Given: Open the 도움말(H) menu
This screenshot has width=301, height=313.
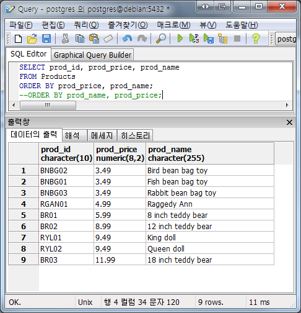Looking at the screenshot, I should tap(242, 25).
